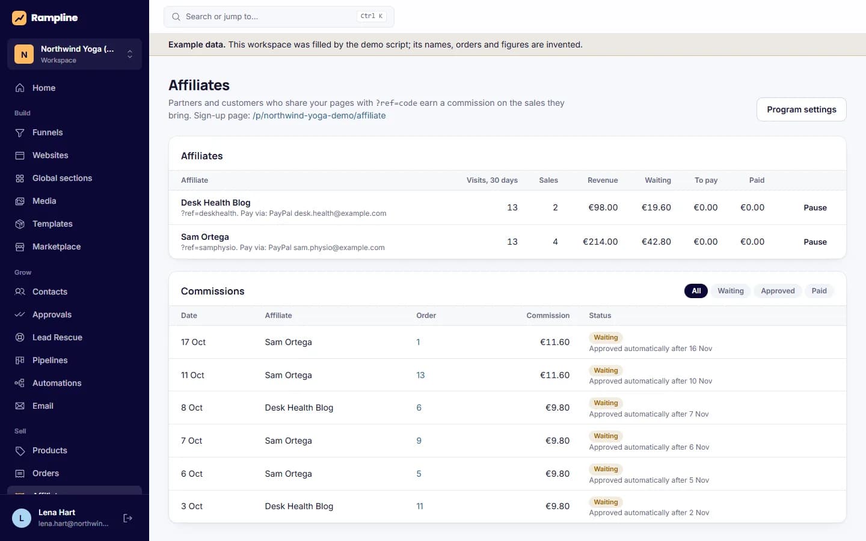Click the Approvals double-check icon
866x541 pixels.
[20, 314]
